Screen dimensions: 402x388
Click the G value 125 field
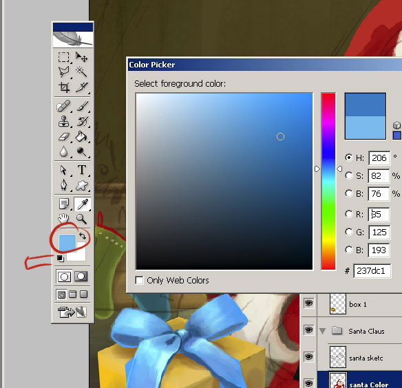tap(379, 233)
